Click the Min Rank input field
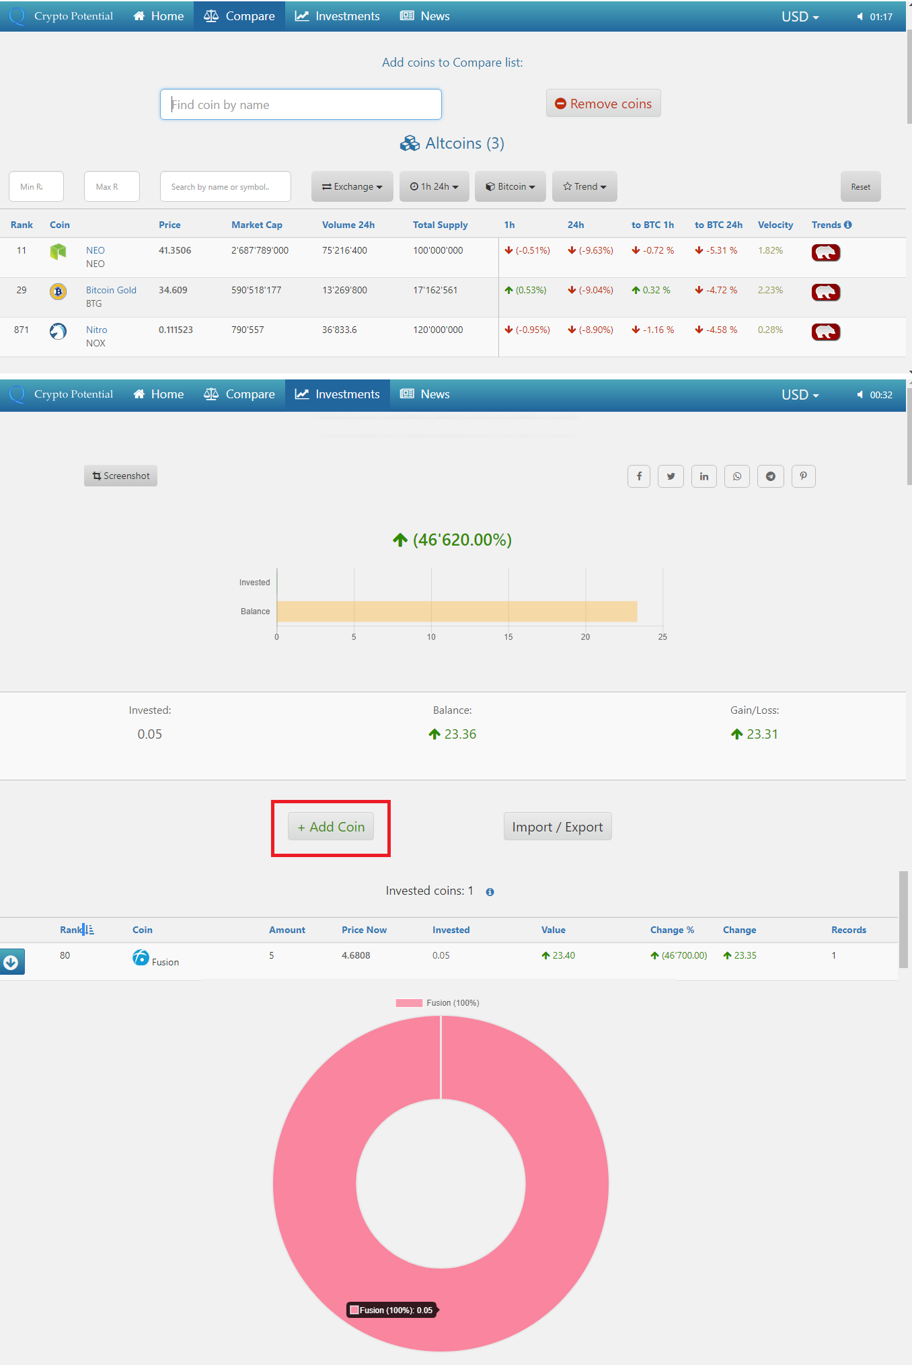Screen dimensions: 912x1365 [36, 186]
